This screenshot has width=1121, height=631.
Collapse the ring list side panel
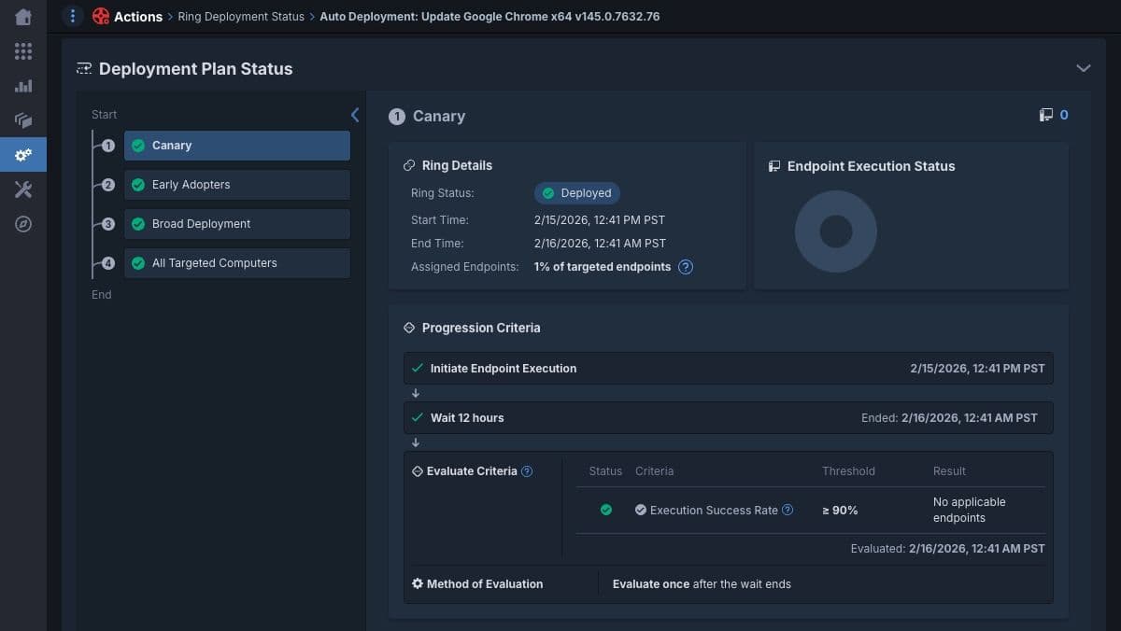click(x=355, y=115)
